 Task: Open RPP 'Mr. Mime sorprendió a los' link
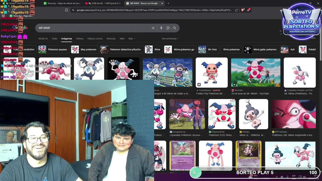coord(293,135)
